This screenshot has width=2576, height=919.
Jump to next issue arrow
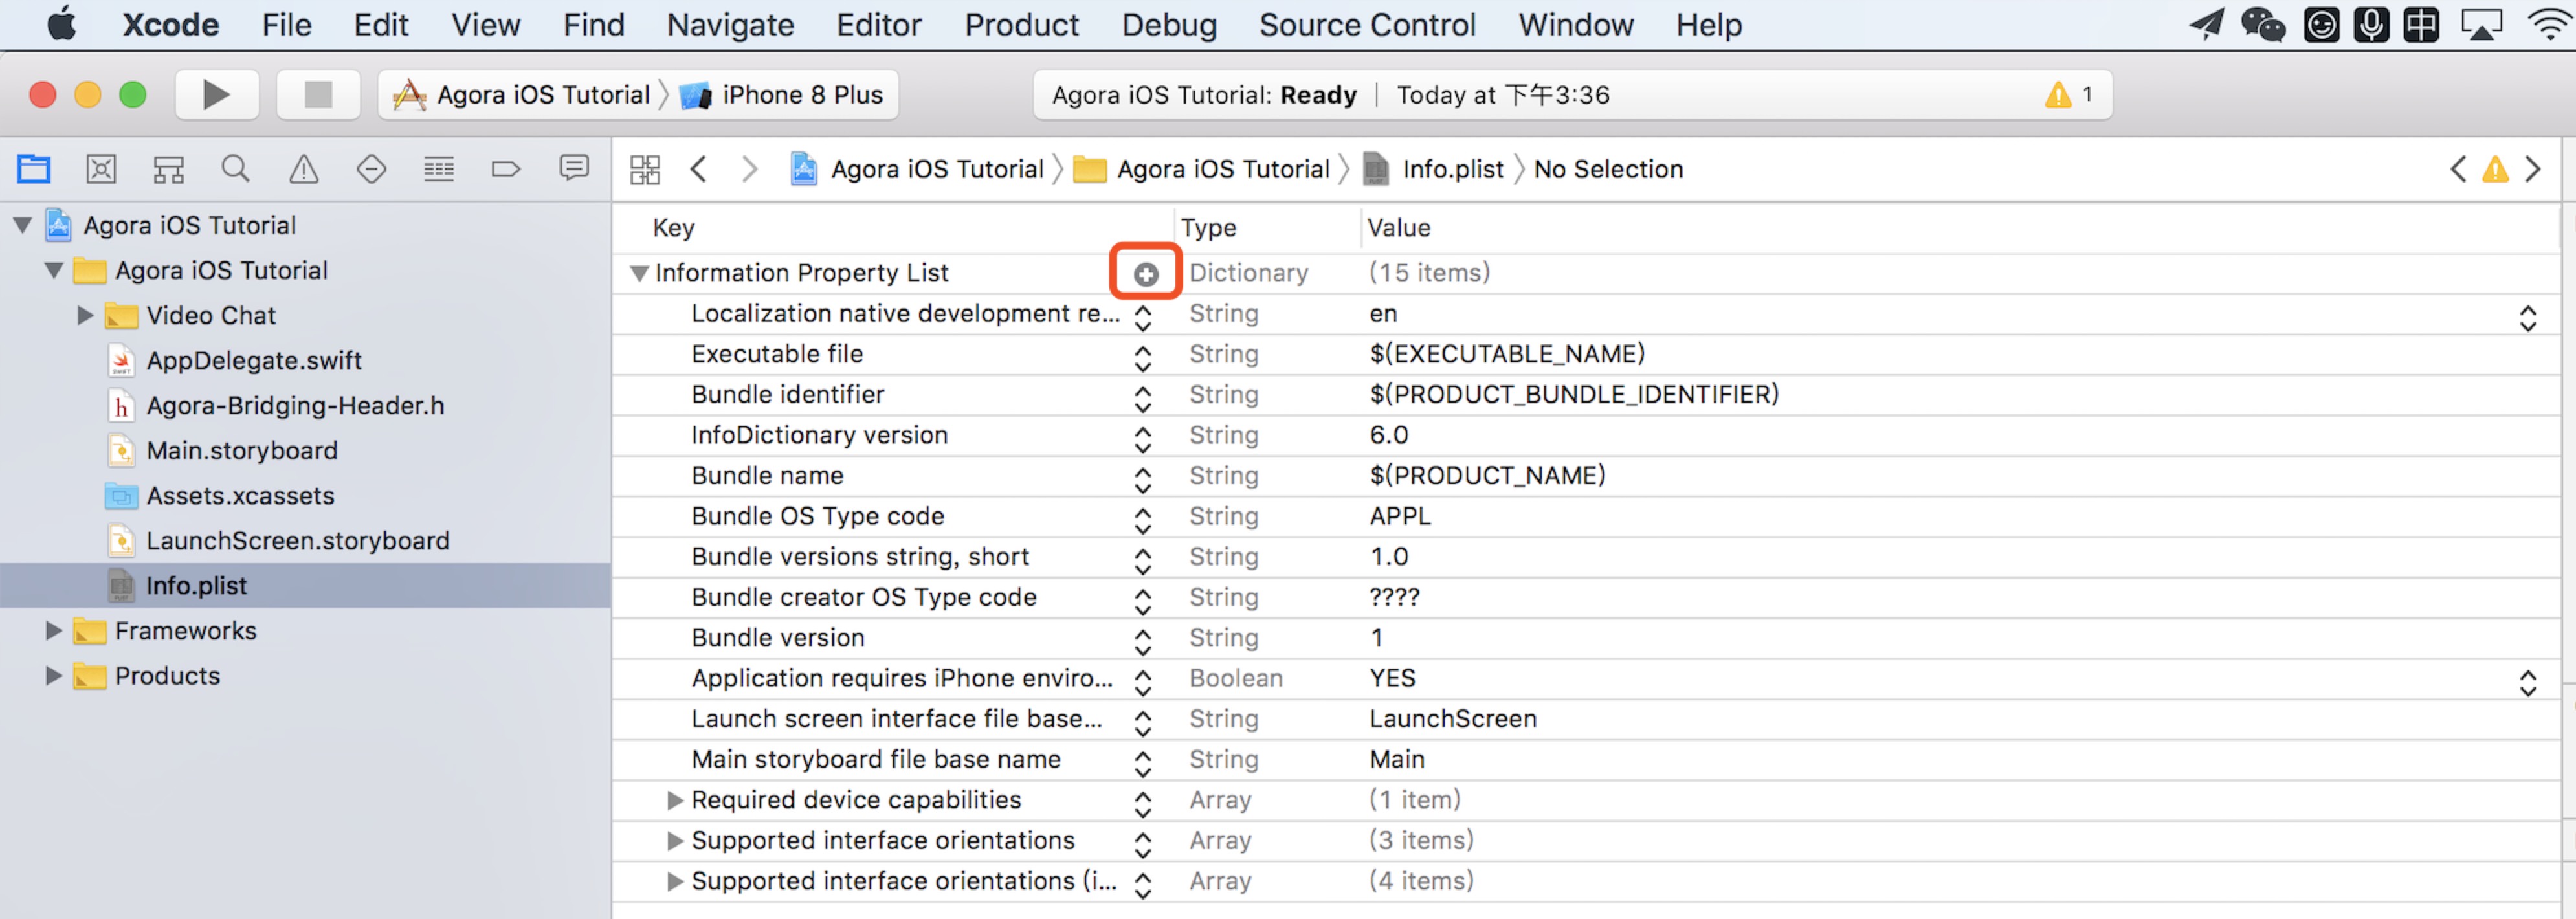click(x=2533, y=169)
